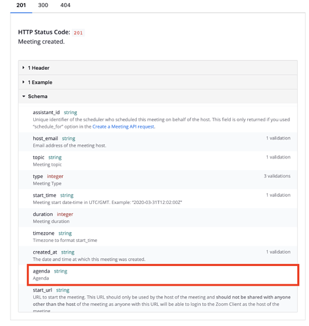Click the 1 Header section title
The width and height of the screenshot is (309, 326).
[38, 68]
